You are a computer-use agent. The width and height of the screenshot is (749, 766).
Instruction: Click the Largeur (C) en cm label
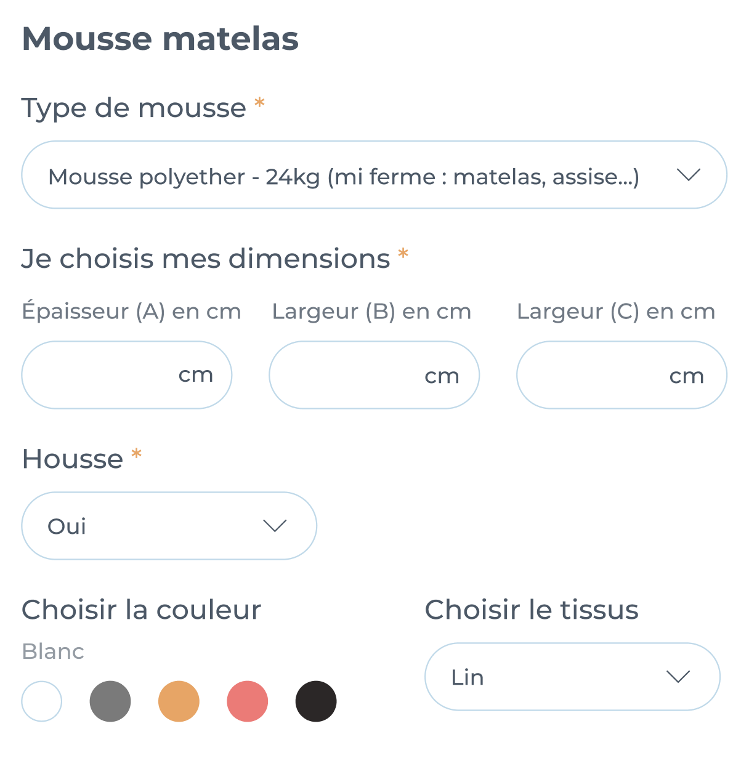tap(616, 312)
